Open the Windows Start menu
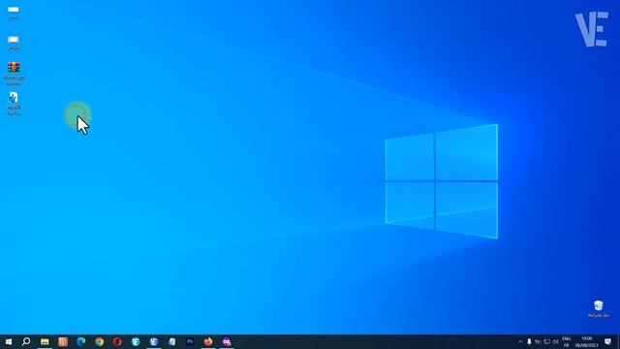 tap(9, 341)
